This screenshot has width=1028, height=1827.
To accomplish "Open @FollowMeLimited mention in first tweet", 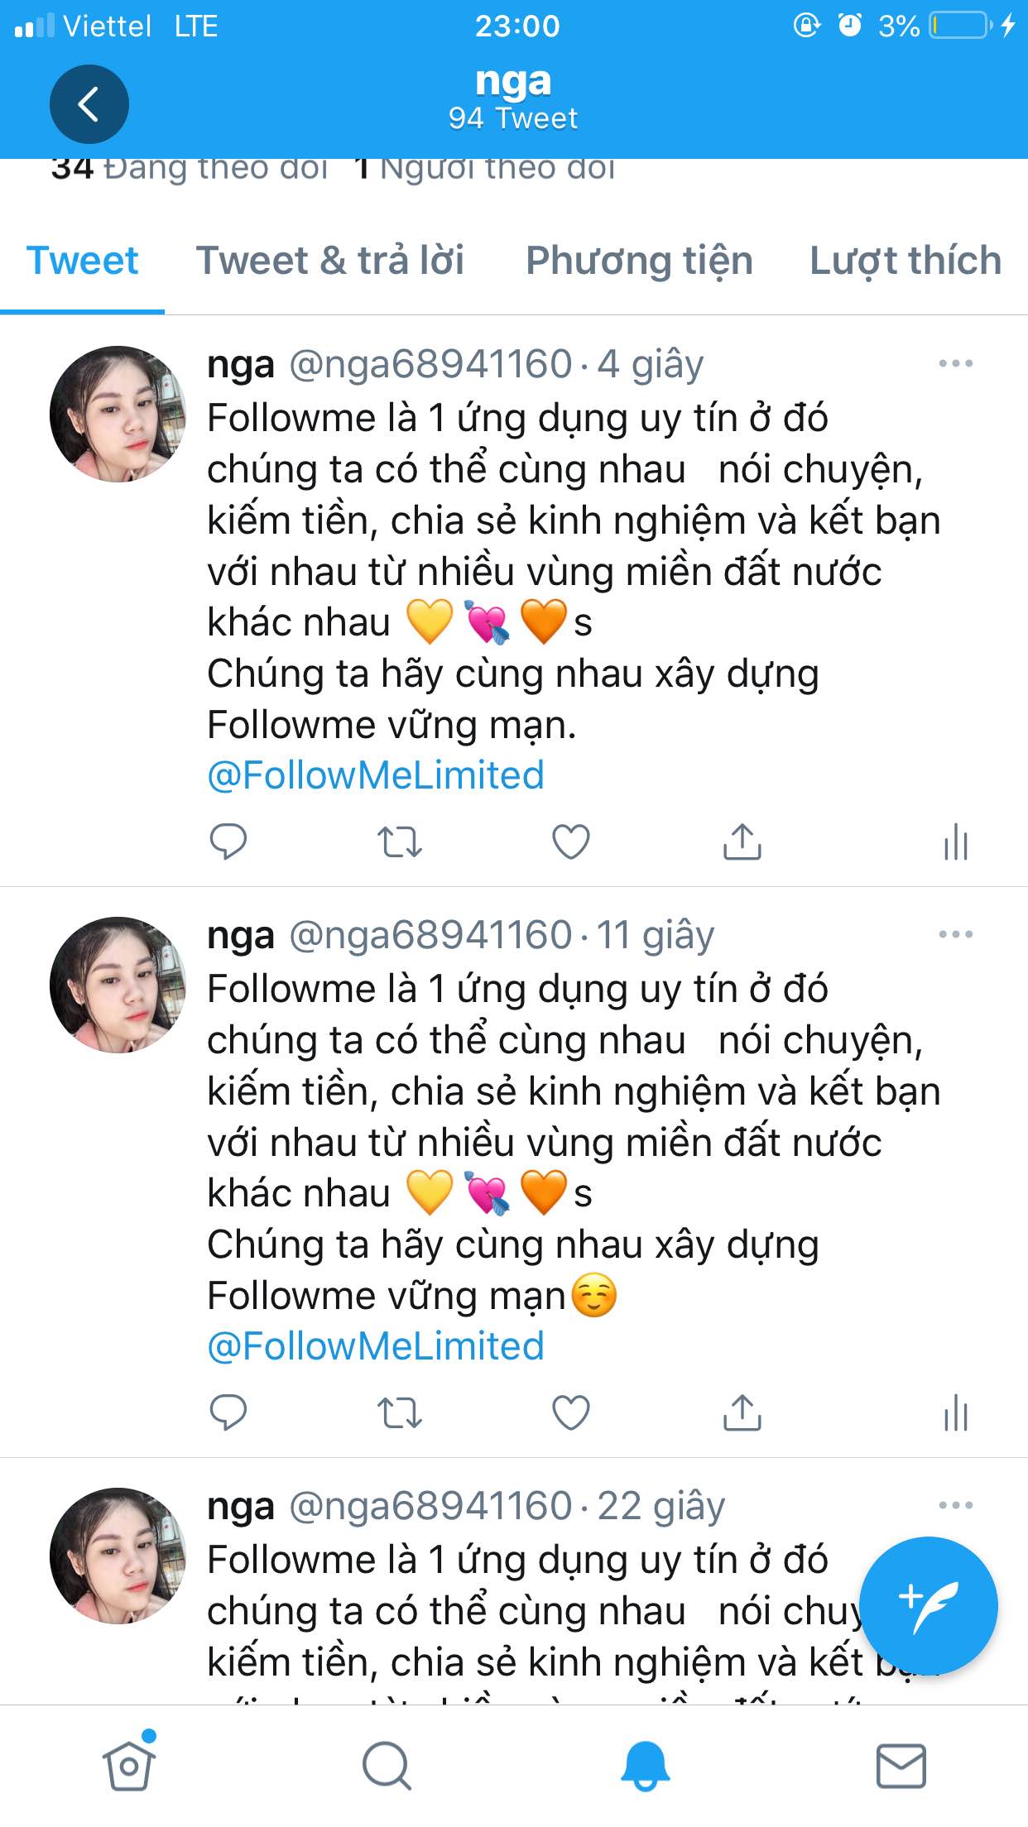I will pyautogui.click(x=376, y=776).
